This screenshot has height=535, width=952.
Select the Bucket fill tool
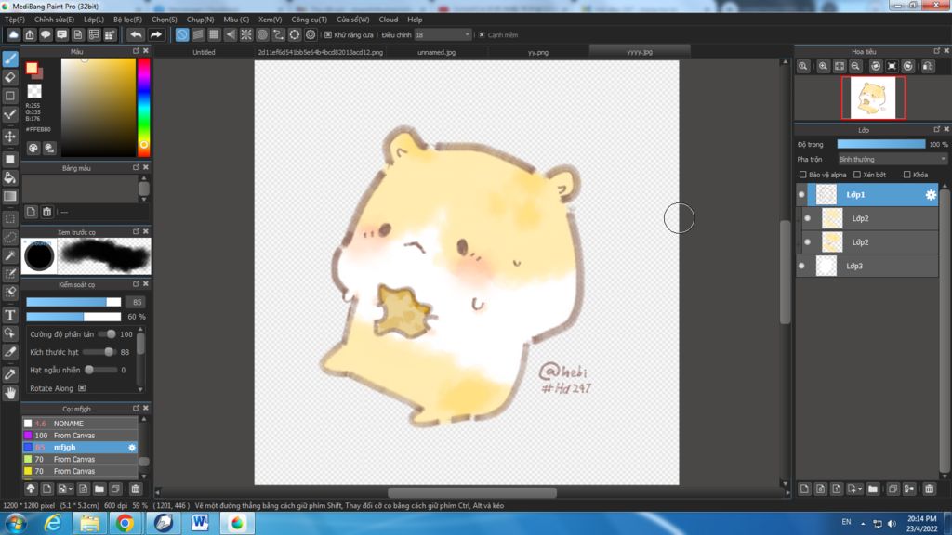[x=10, y=177]
